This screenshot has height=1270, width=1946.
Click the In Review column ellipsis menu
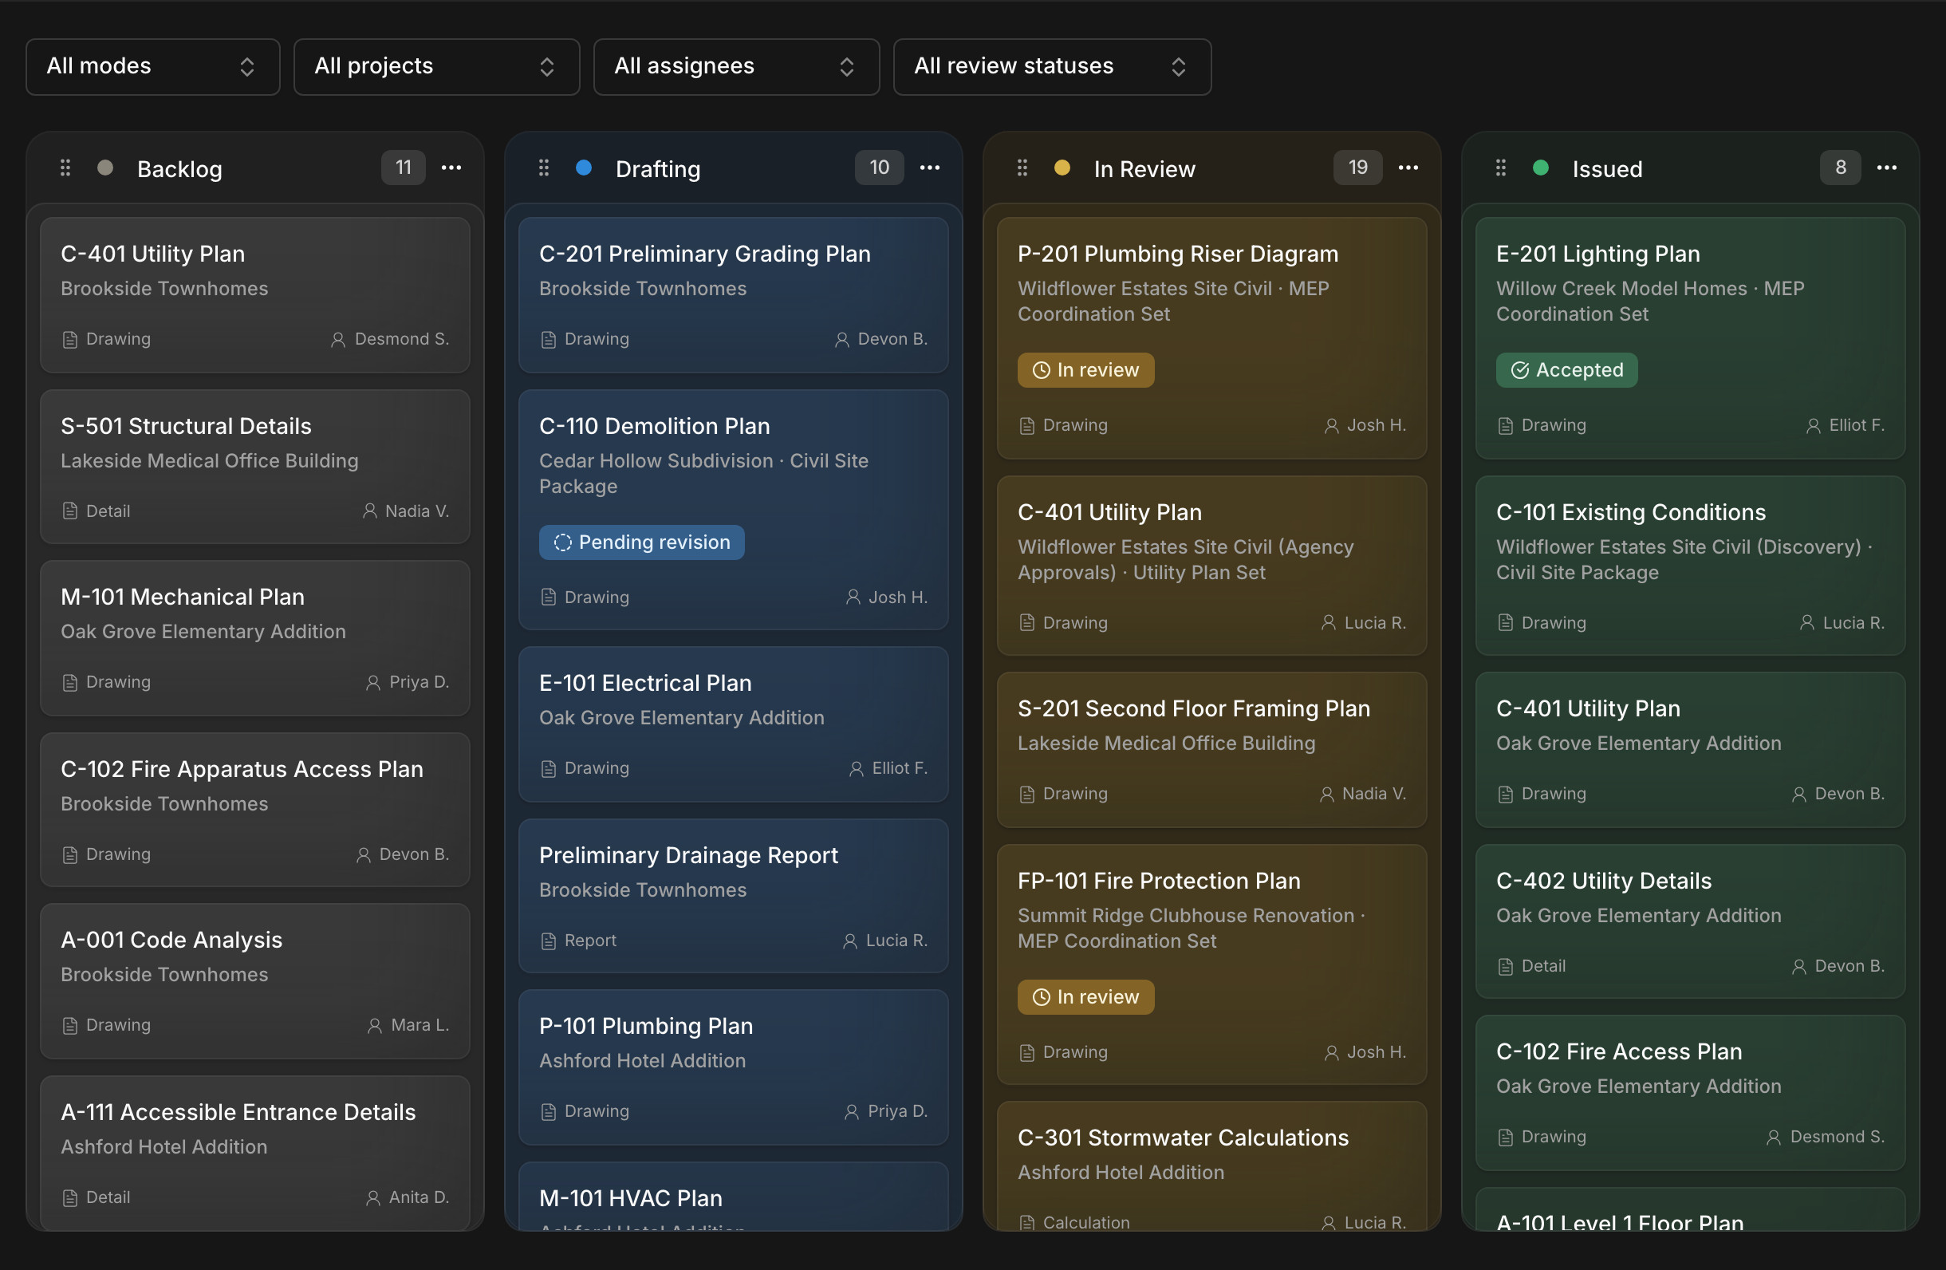1408,168
